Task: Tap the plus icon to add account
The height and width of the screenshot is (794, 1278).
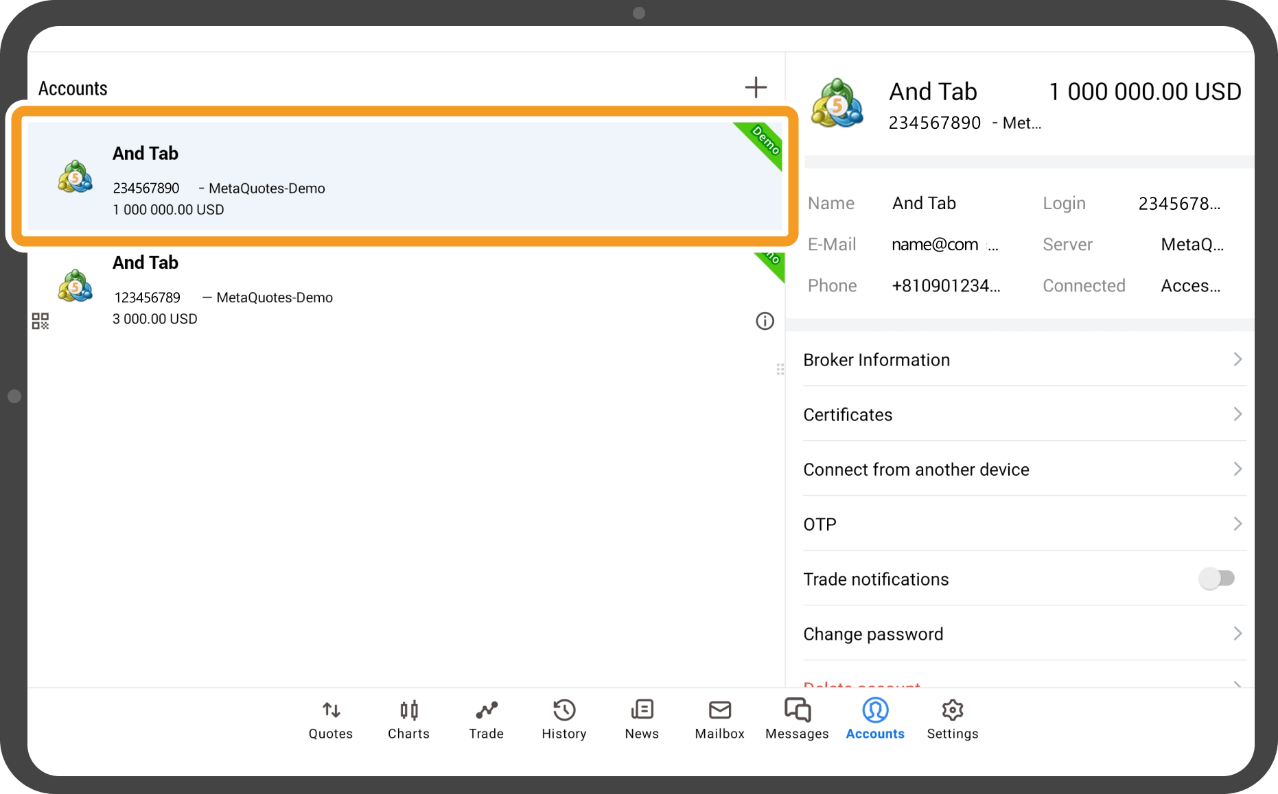Action: coord(756,87)
